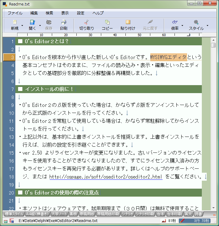Click the 81桁 column width indicator

click(x=172, y=221)
